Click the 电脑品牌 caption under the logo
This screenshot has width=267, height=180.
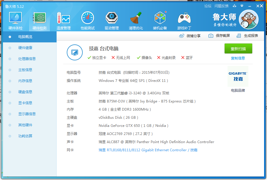click(x=238, y=90)
